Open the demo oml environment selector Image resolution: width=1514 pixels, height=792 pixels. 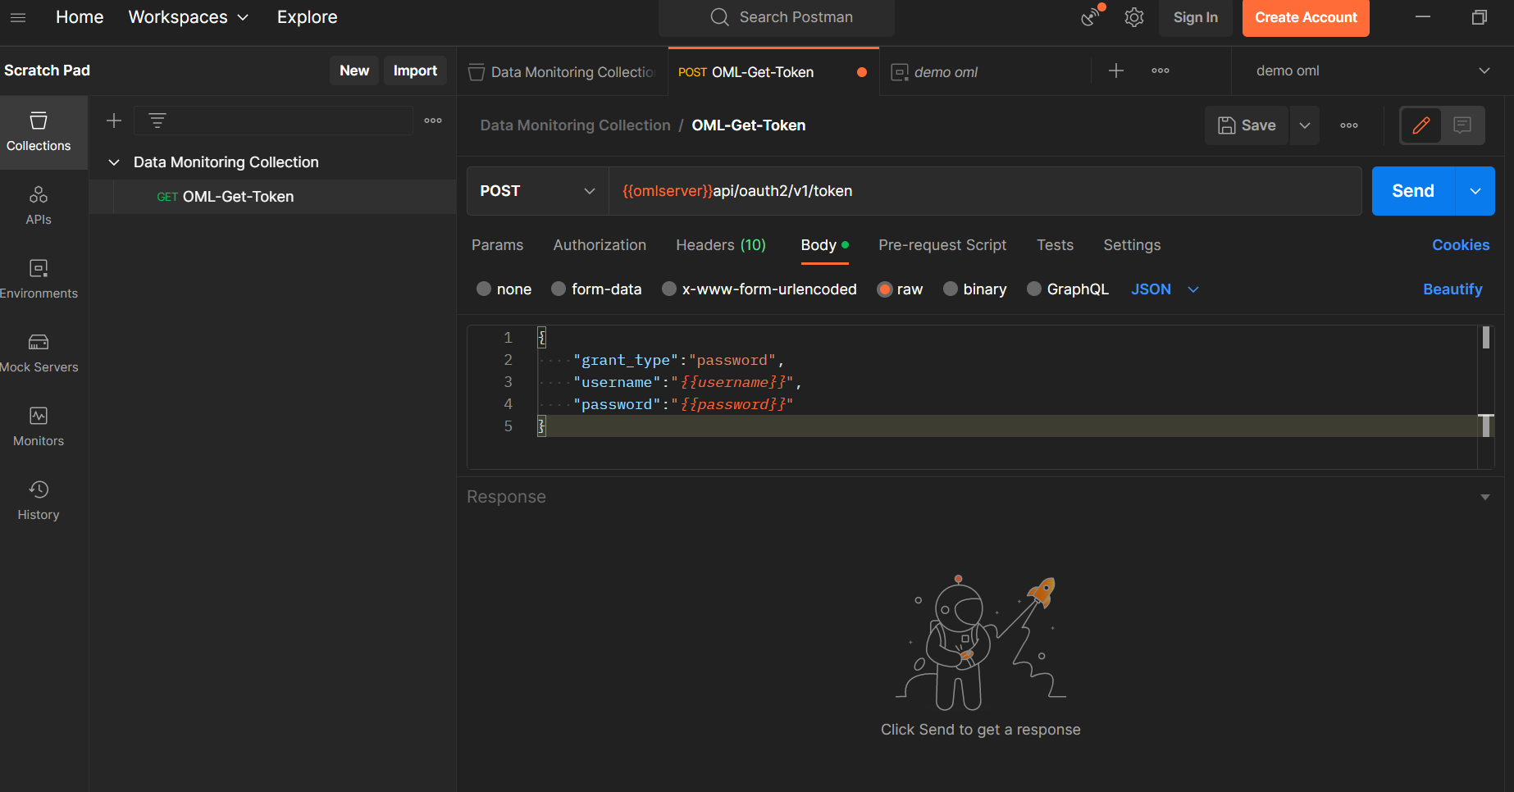(x=1372, y=71)
